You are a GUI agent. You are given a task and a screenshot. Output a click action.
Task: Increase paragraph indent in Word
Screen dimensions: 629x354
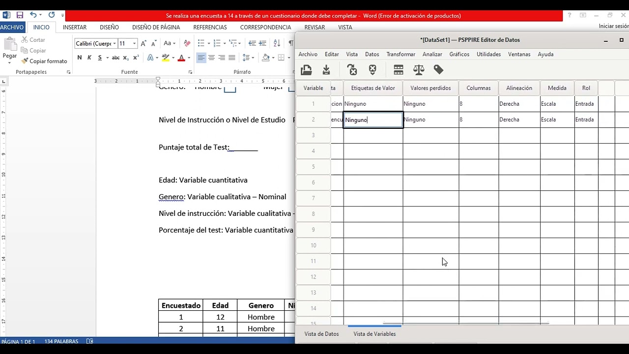coord(263,43)
